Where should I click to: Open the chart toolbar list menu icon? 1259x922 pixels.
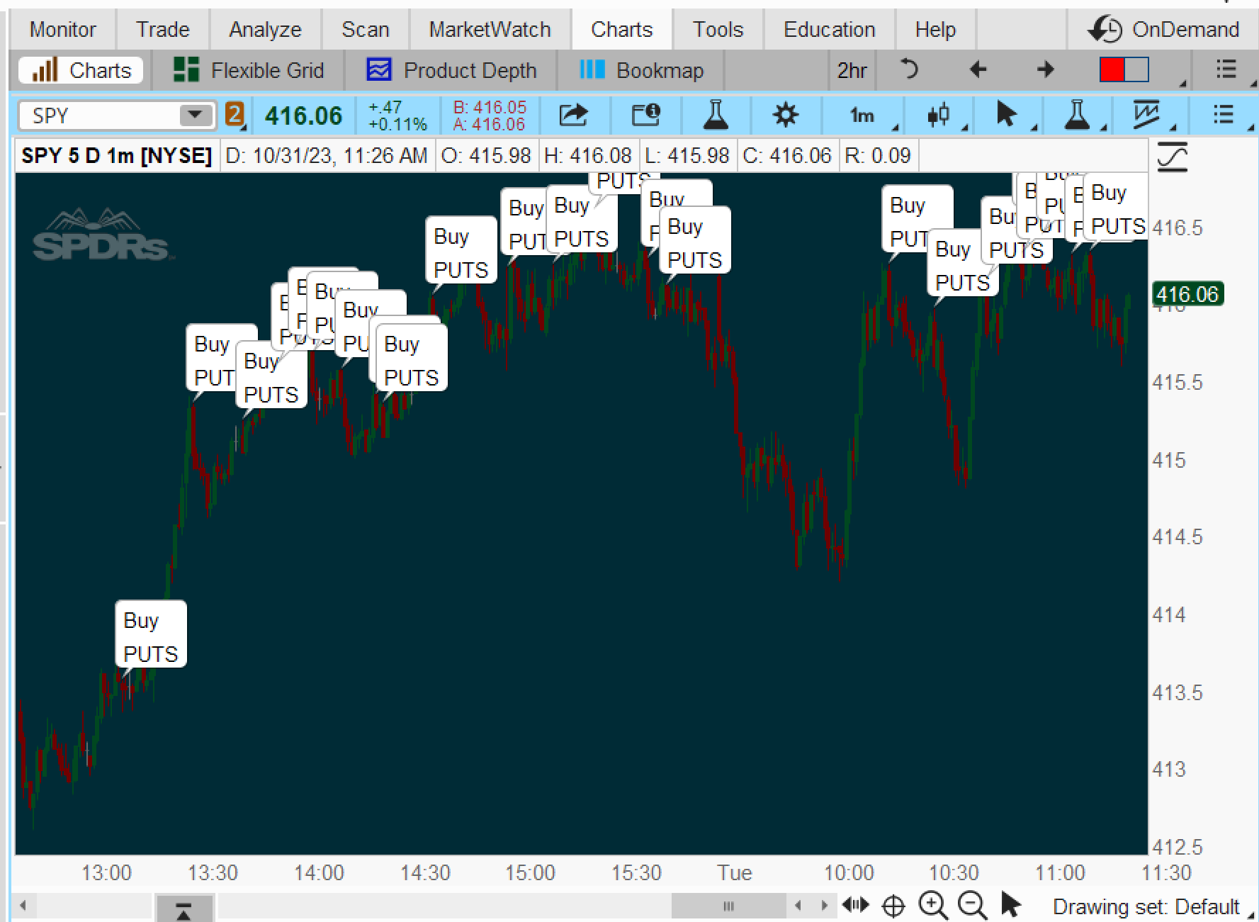tap(1223, 115)
